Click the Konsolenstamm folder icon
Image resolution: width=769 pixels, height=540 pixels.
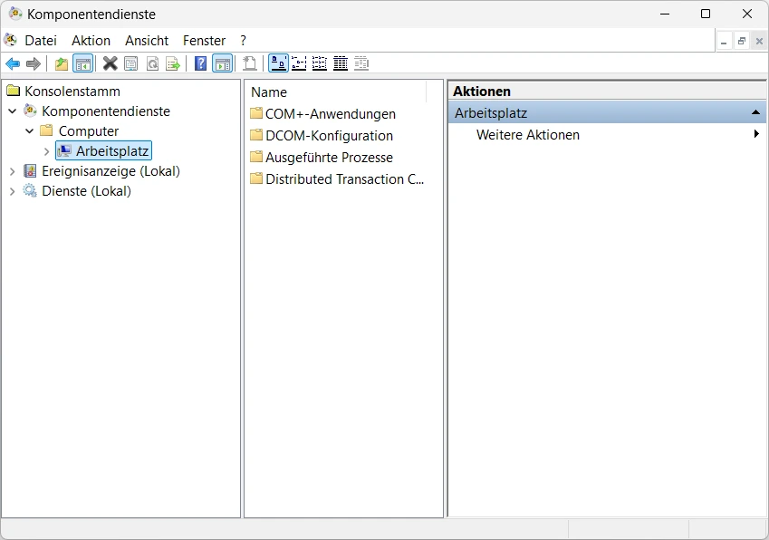click(x=14, y=91)
